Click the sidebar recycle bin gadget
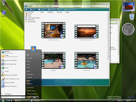This screenshot has height=102, width=136. click(x=132, y=17)
